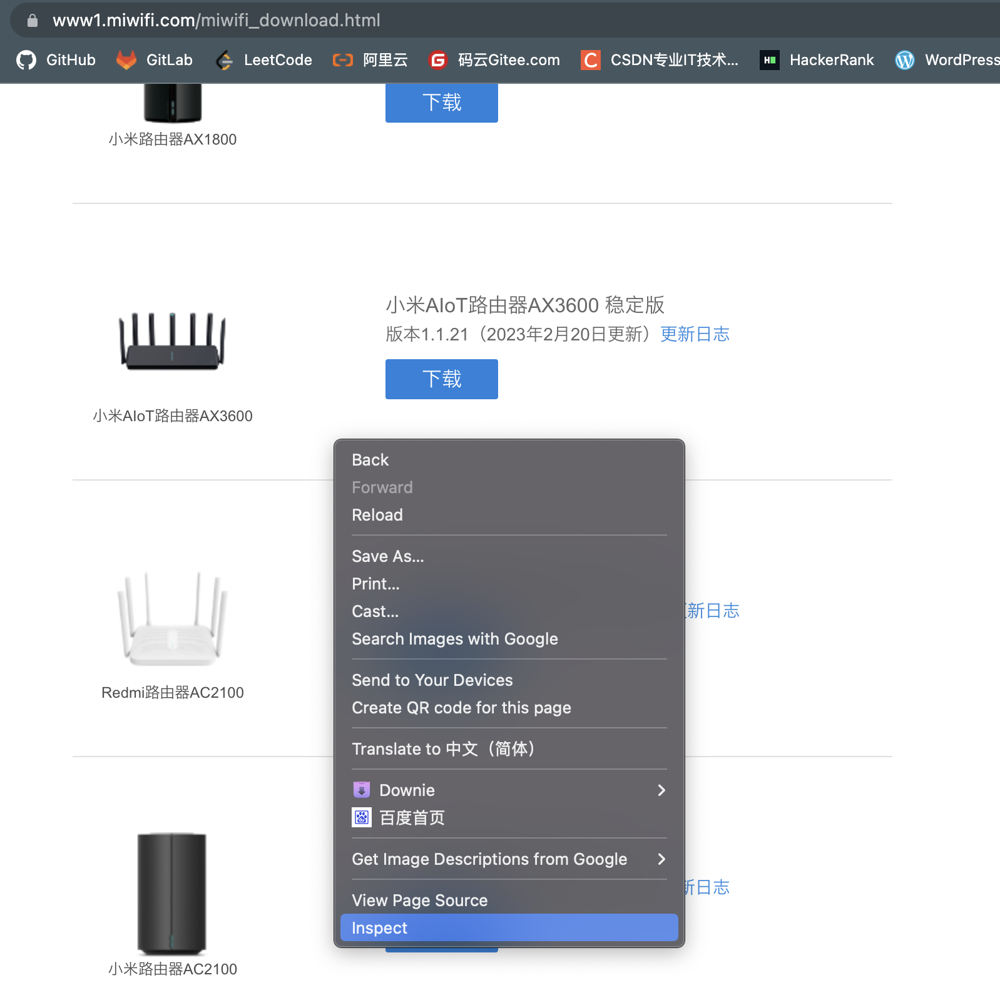Choose Back in the context menu

[509, 460]
